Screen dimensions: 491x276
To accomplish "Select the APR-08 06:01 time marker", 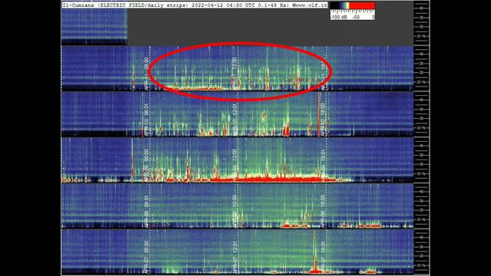I will (x=147, y=212).
